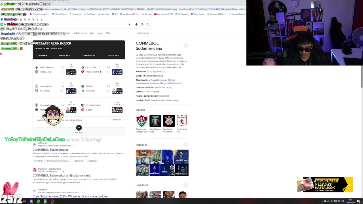
Task: Click the Estadísticas sitelink chip
Action: 92,161
